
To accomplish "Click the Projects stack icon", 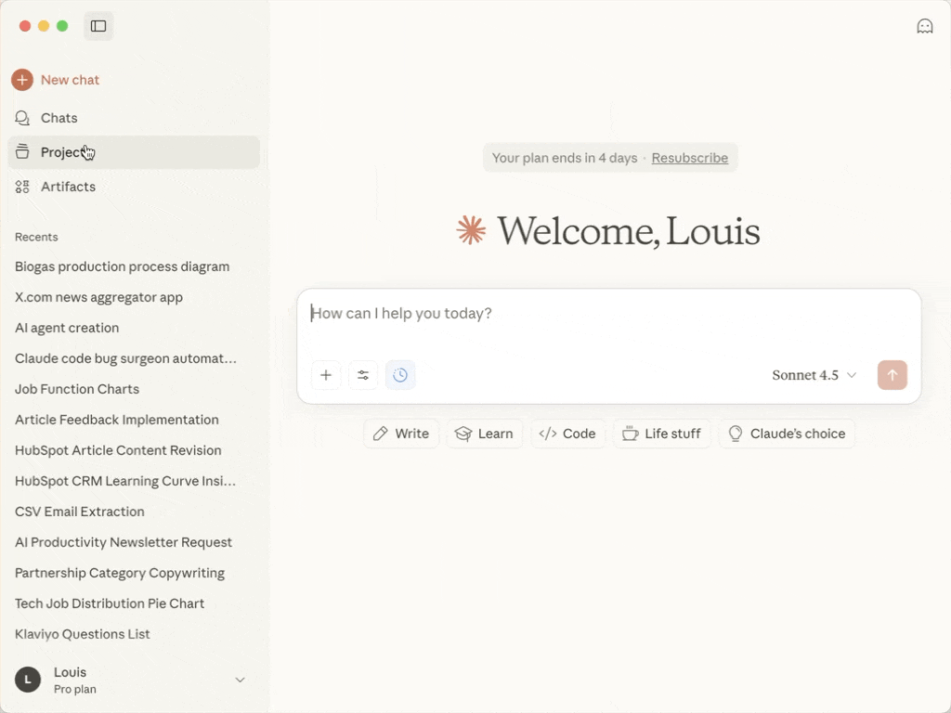I will point(22,151).
